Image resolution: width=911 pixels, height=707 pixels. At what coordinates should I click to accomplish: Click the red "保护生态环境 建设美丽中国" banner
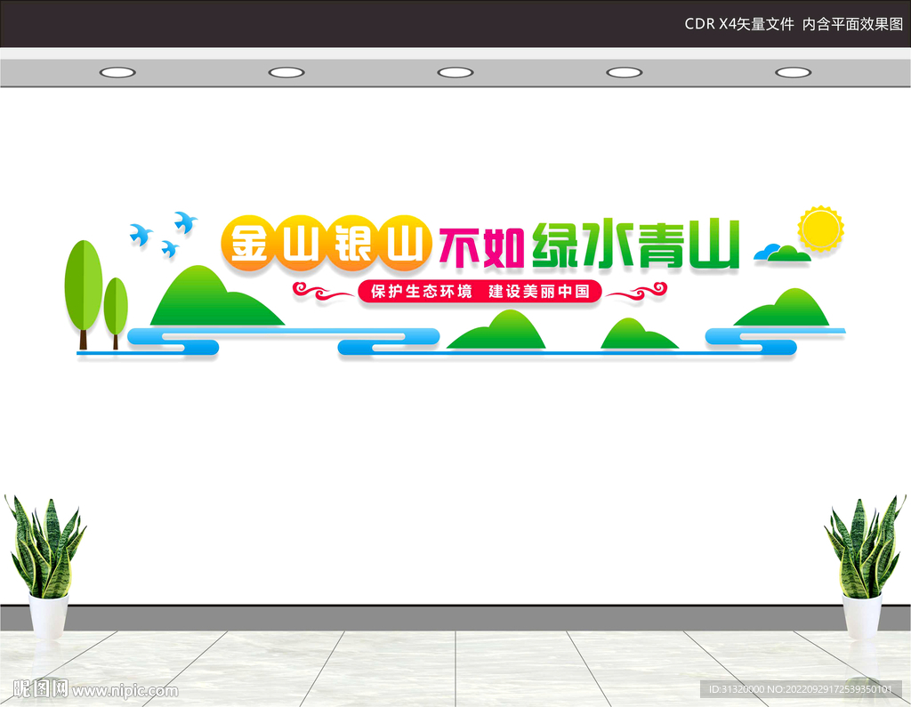point(480,292)
